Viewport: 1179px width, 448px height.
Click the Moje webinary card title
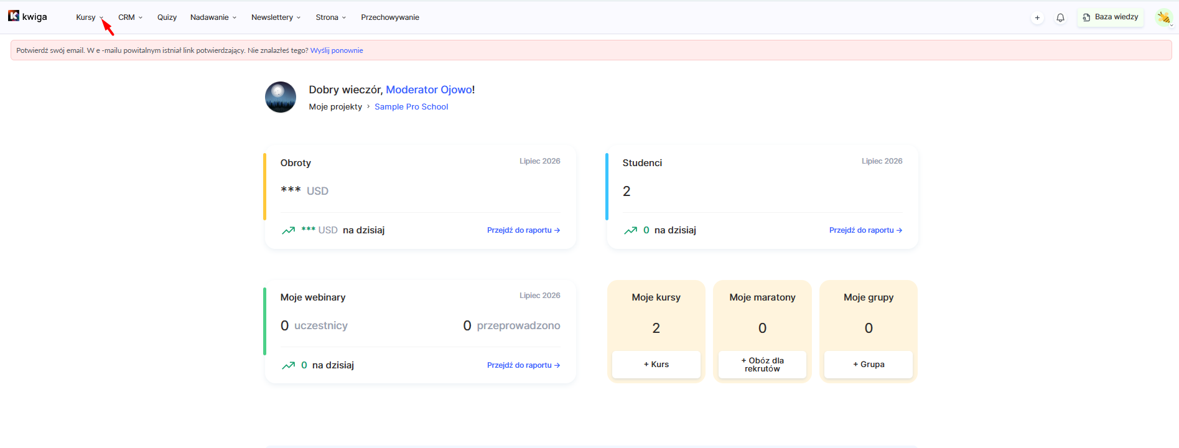pos(313,297)
